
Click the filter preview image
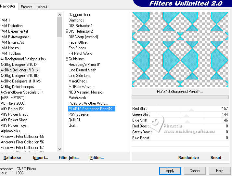(x=180, y=50)
